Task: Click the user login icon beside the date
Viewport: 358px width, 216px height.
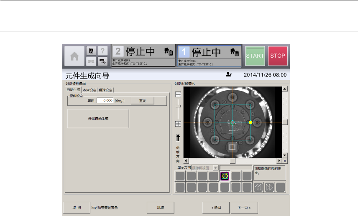Action: click(x=228, y=74)
